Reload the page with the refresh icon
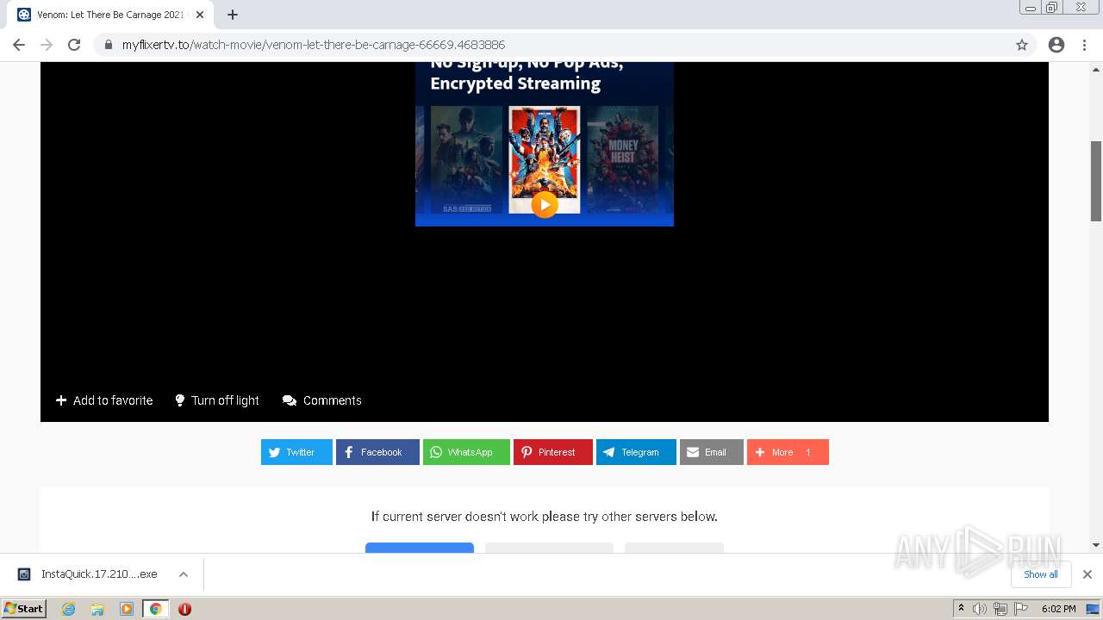Viewport: 1103px width, 620px height. click(x=74, y=45)
